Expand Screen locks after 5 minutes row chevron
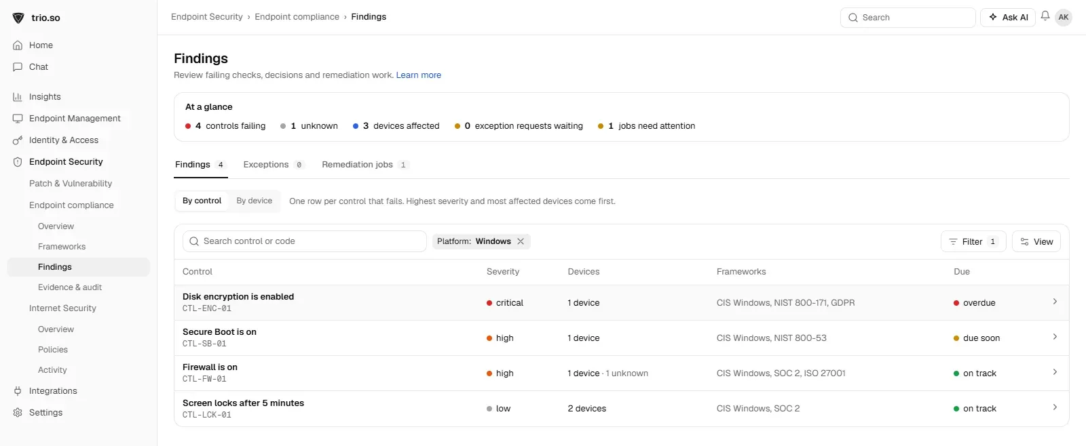Image resolution: width=1086 pixels, height=446 pixels. 1055,407
